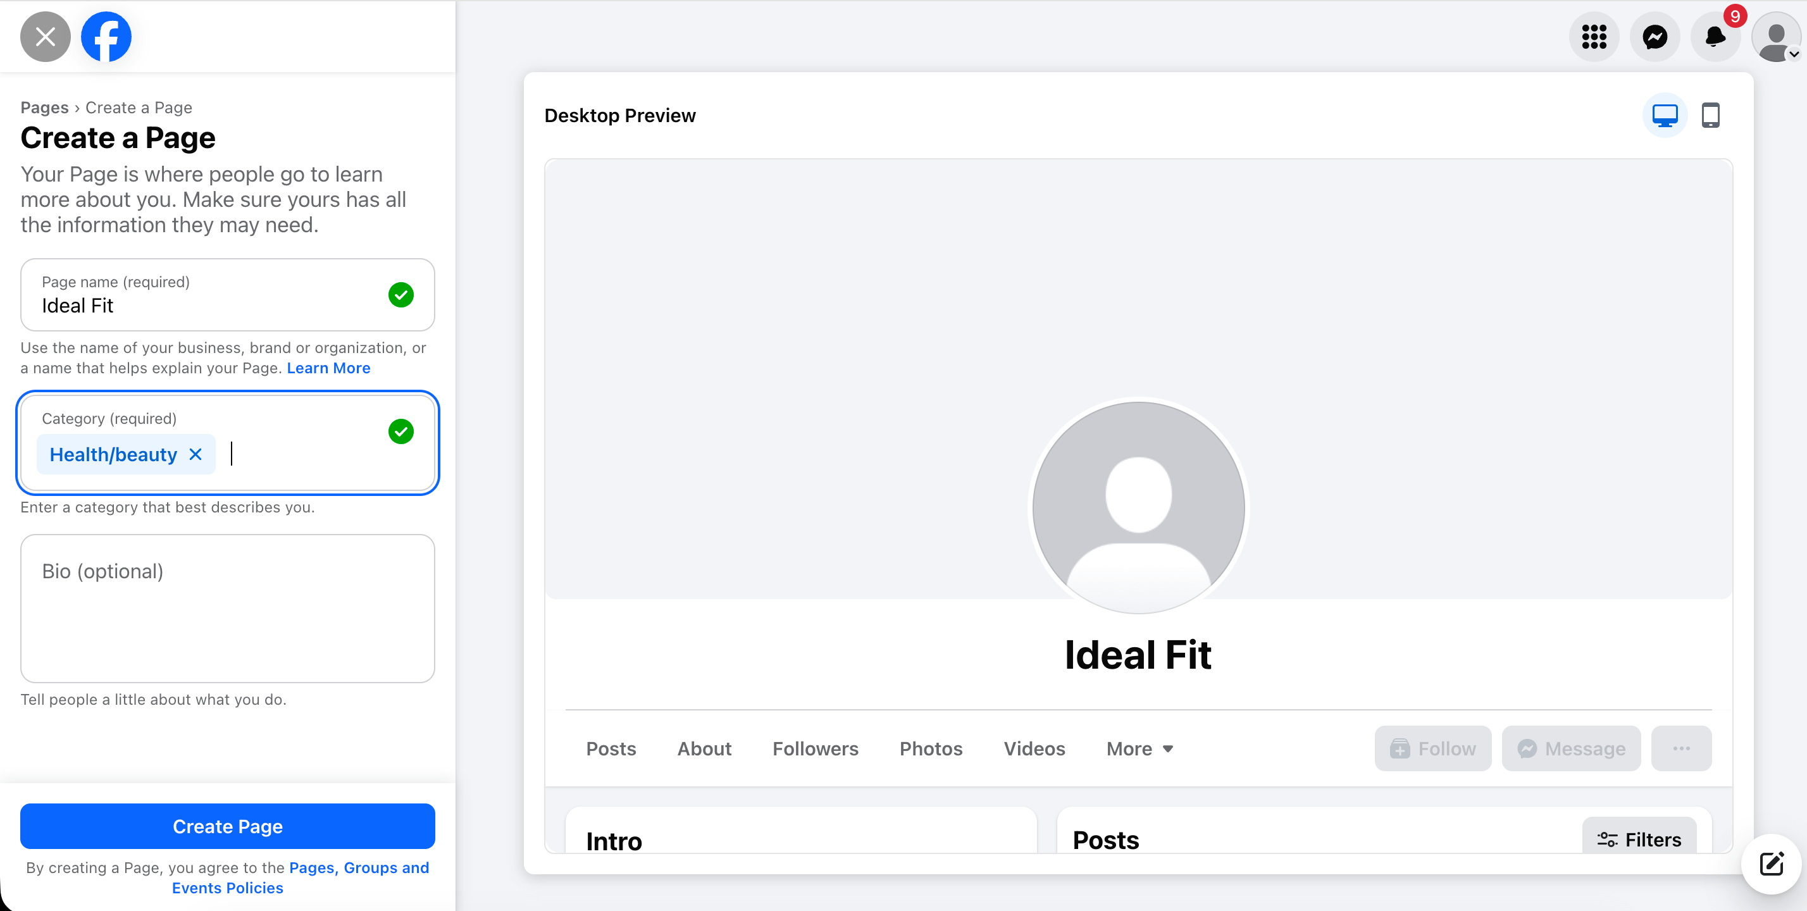Select the About tab in preview
Image resolution: width=1807 pixels, height=911 pixels.
(704, 748)
